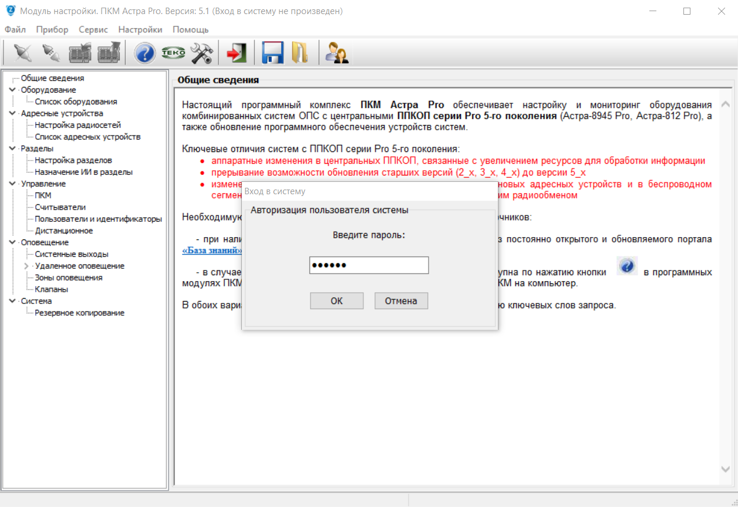Open the Сервис menu
The width and height of the screenshot is (738, 507).
pyautogui.click(x=93, y=29)
